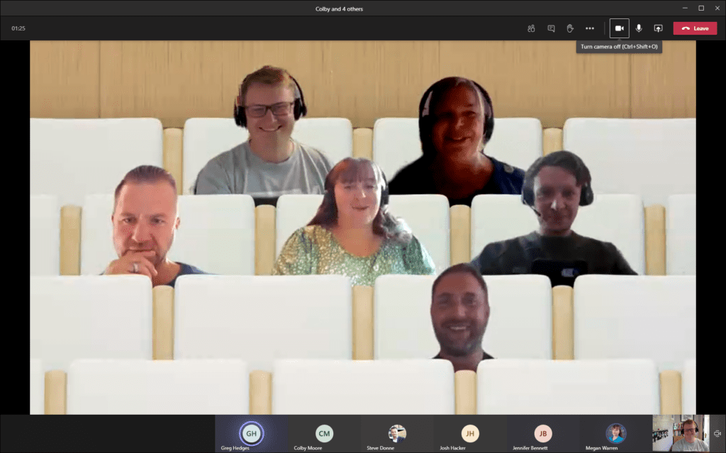Mute the microphone

click(639, 28)
